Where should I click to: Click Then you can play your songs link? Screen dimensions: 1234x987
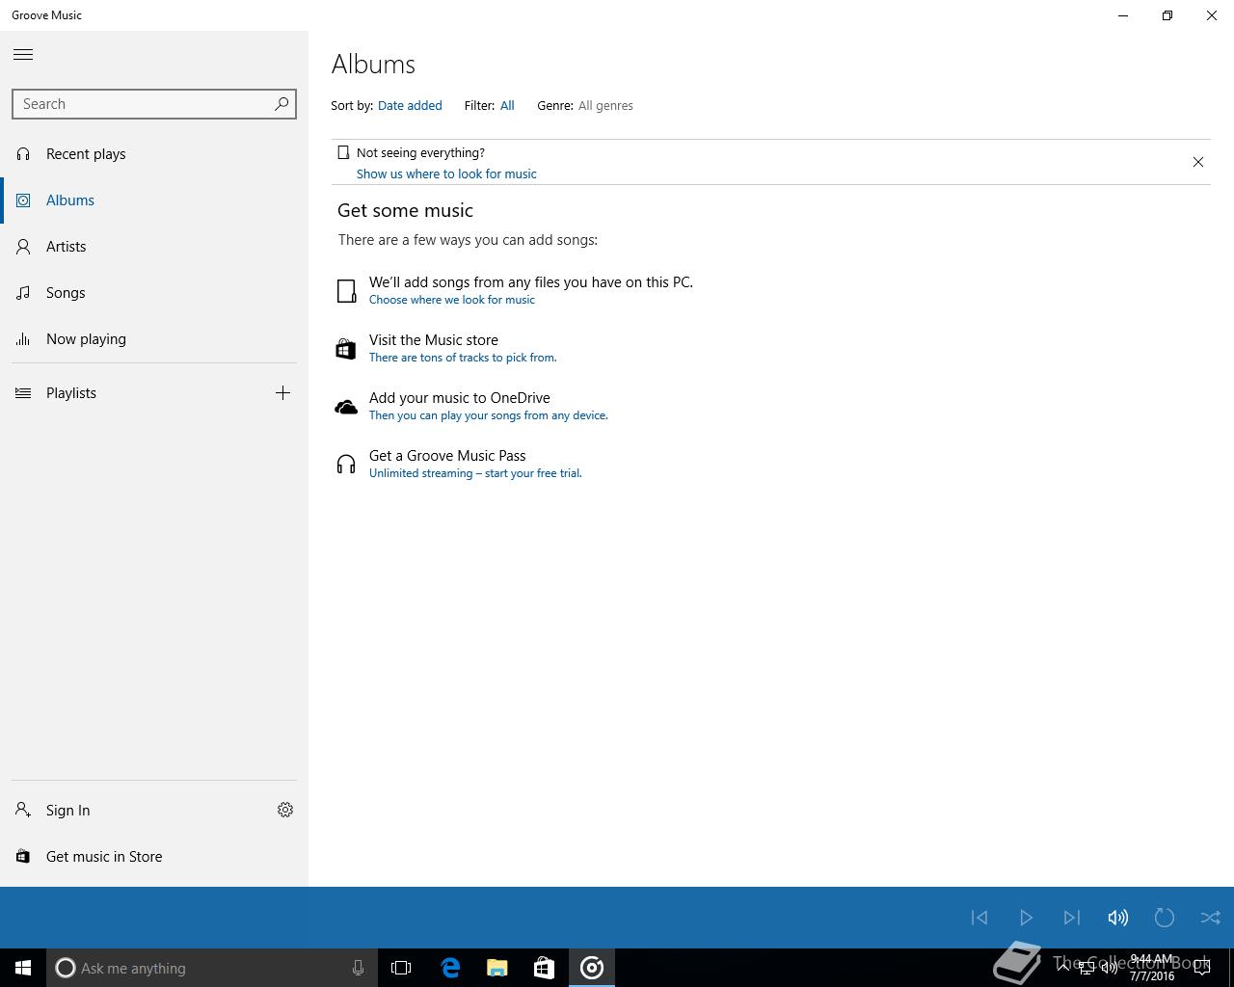point(488,415)
